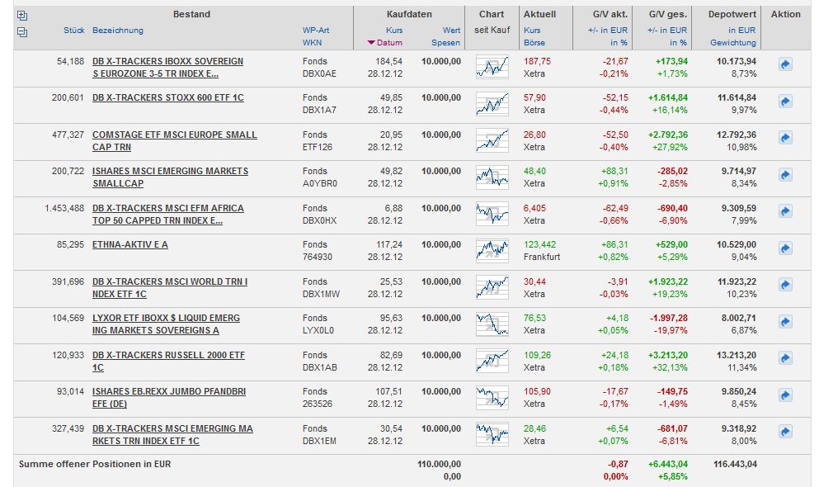Open action icon for iShares Jumbo Pfandbriefe
Screen dimensions: 819x487
click(x=785, y=395)
